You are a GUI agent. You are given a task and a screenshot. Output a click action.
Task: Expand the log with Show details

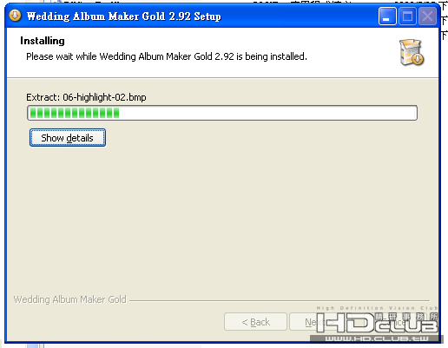[68, 138]
